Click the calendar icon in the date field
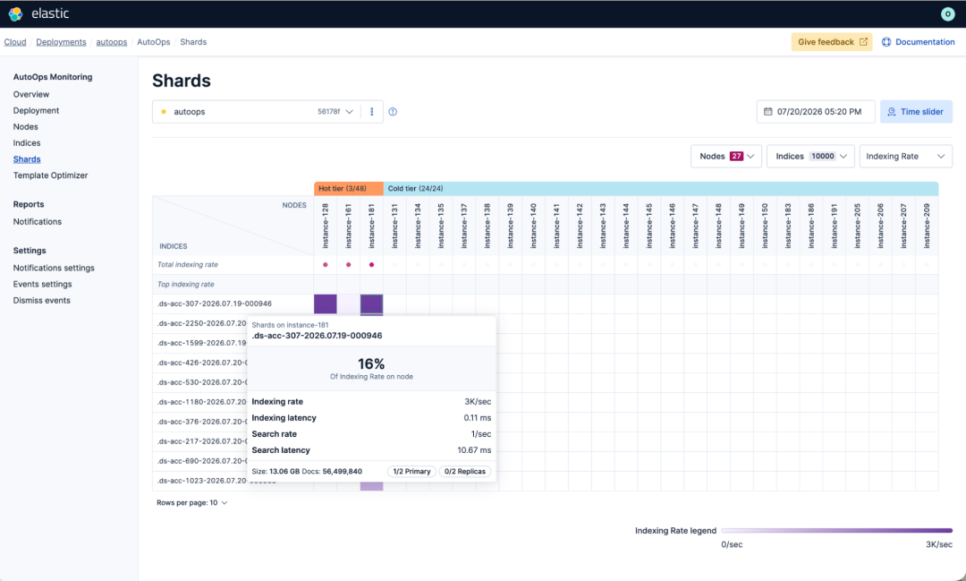Image resolution: width=966 pixels, height=581 pixels. [x=767, y=112]
